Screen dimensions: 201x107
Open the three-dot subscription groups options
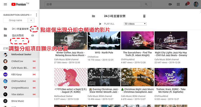[x=36, y=15]
